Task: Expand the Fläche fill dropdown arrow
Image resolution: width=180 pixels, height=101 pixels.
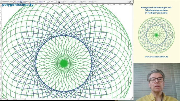Action: pyautogui.click(x=16, y=2)
